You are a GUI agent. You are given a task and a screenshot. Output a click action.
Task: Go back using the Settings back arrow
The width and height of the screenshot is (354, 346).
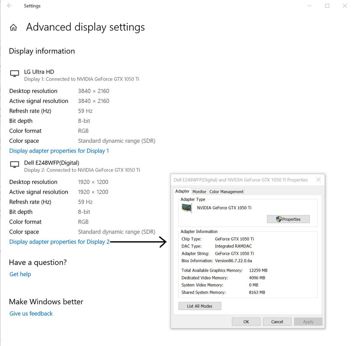(x=10, y=6)
